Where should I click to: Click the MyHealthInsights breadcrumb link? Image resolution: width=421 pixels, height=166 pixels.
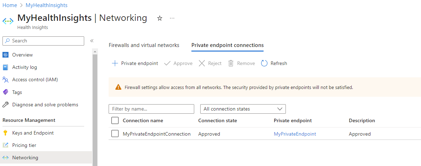(x=46, y=5)
